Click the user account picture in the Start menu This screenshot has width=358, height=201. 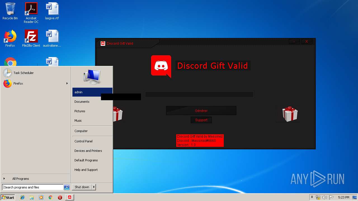coord(92,77)
